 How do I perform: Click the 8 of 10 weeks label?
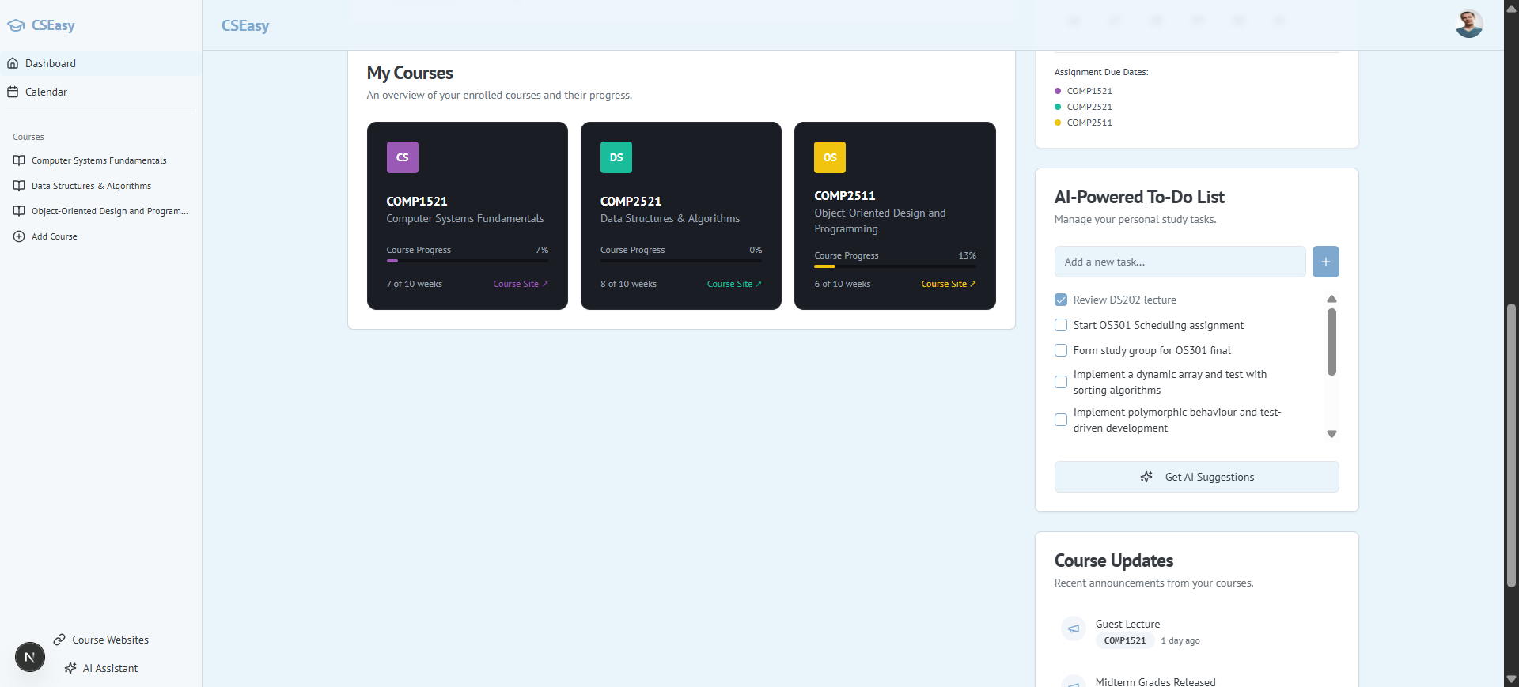click(x=628, y=284)
